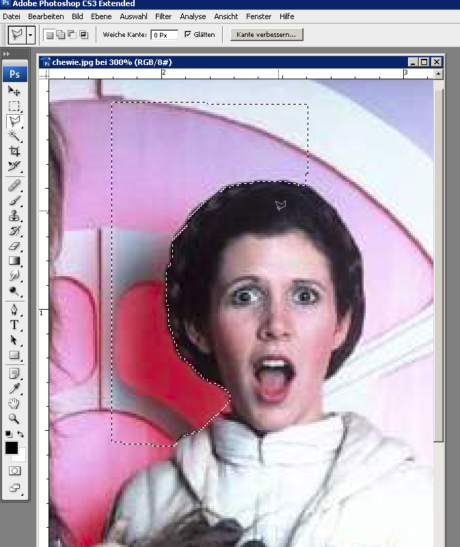Click the foreground color swatch
Screen dimensions: 460x547
click(x=12, y=448)
